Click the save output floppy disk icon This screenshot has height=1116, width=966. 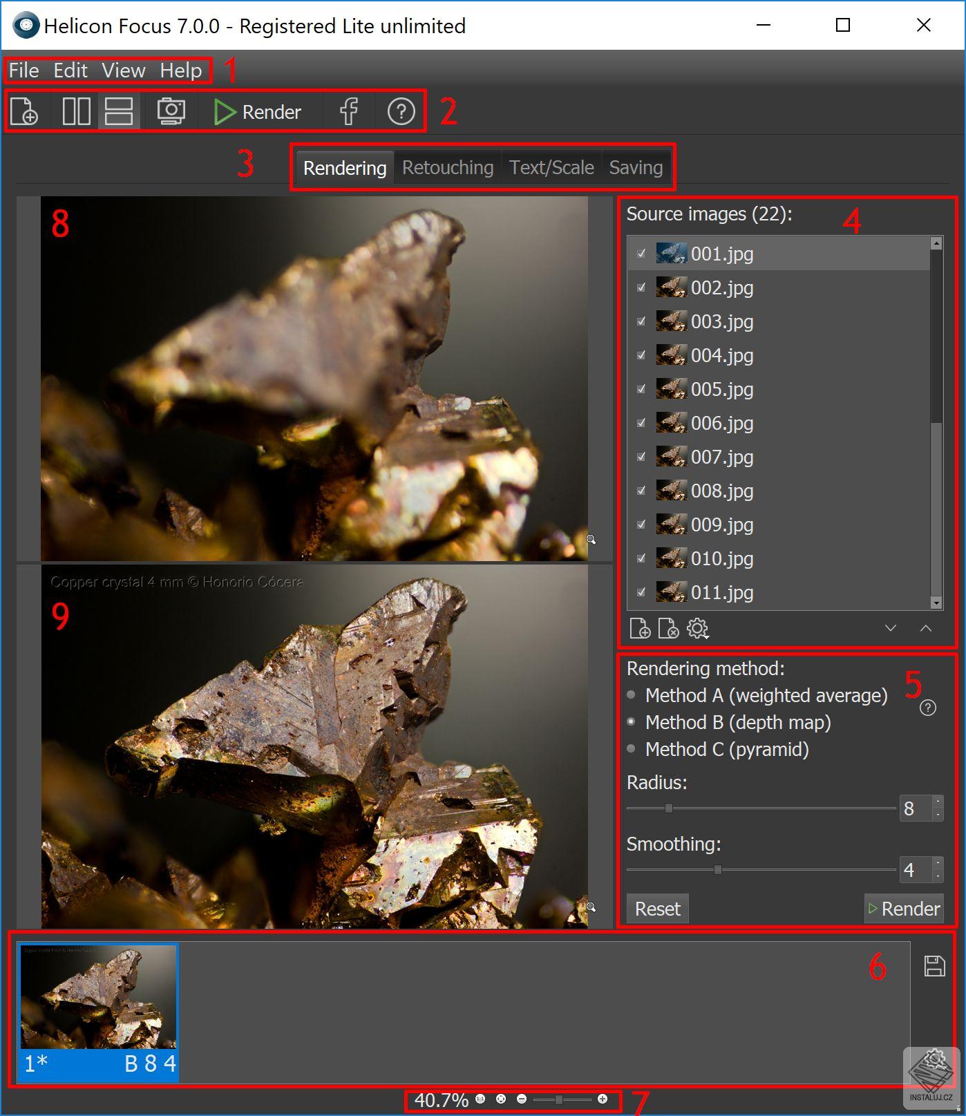pyautogui.click(x=934, y=965)
